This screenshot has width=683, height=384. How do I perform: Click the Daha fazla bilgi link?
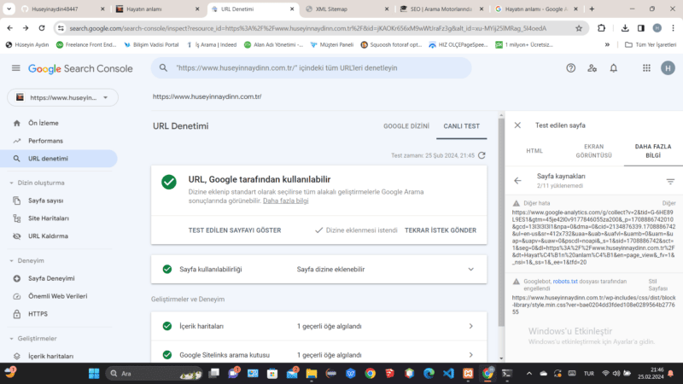285,201
